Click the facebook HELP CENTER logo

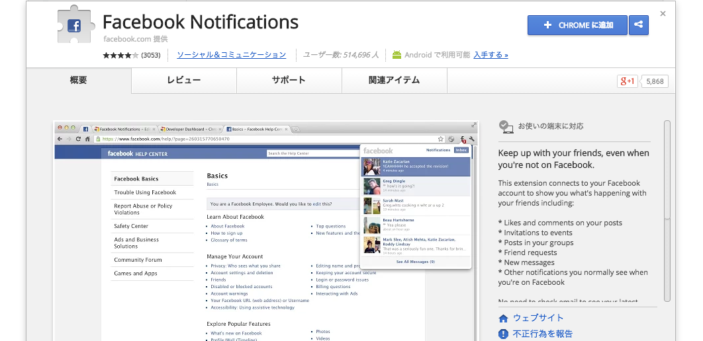pos(138,154)
